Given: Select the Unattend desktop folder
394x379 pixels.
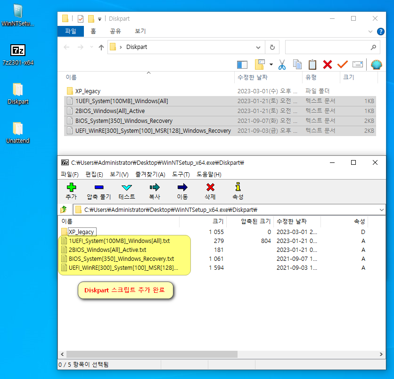Looking at the screenshot, I should [18, 133].
